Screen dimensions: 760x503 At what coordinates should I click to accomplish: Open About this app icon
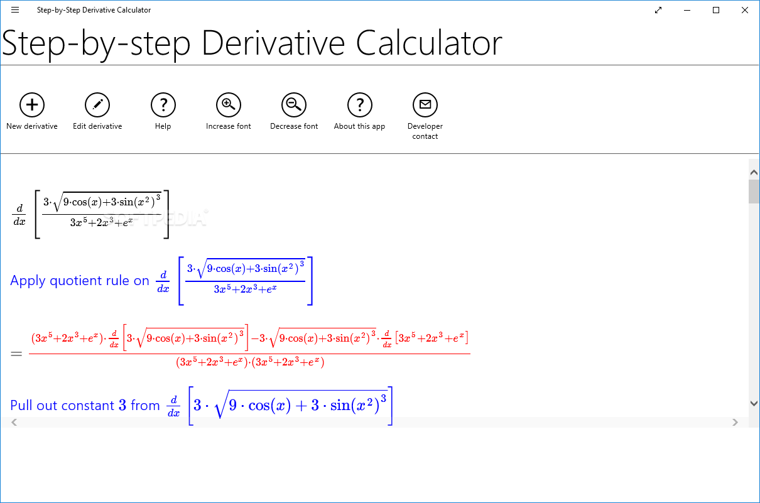click(x=360, y=105)
